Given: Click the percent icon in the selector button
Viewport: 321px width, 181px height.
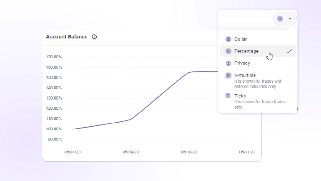Looking at the screenshot, I should (280, 19).
